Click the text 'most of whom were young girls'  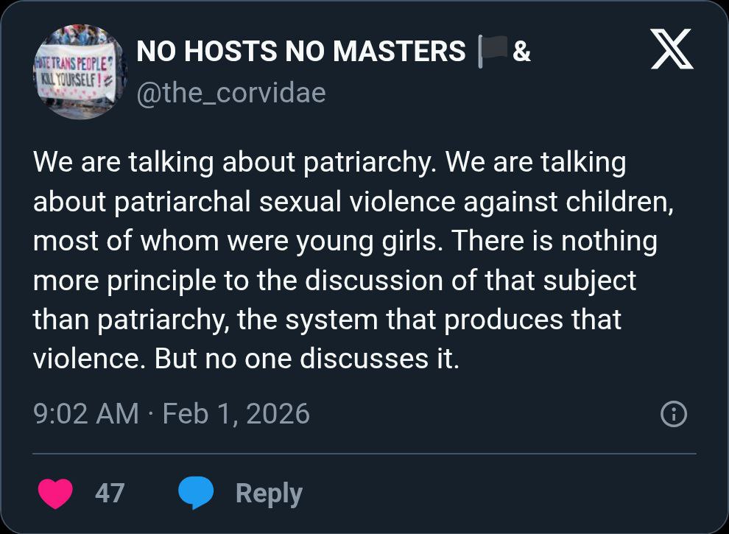(x=238, y=241)
